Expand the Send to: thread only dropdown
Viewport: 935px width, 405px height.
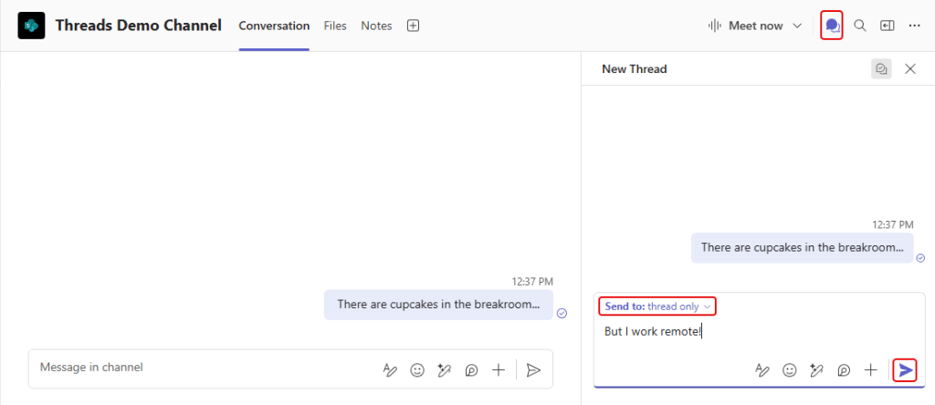coord(657,306)
